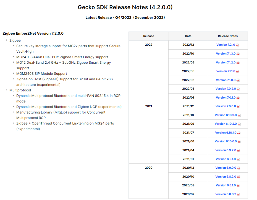The image size is (257, 200).
Task: Open the Version 6.10.2.0 release notes link
Action: coord(226,124)
